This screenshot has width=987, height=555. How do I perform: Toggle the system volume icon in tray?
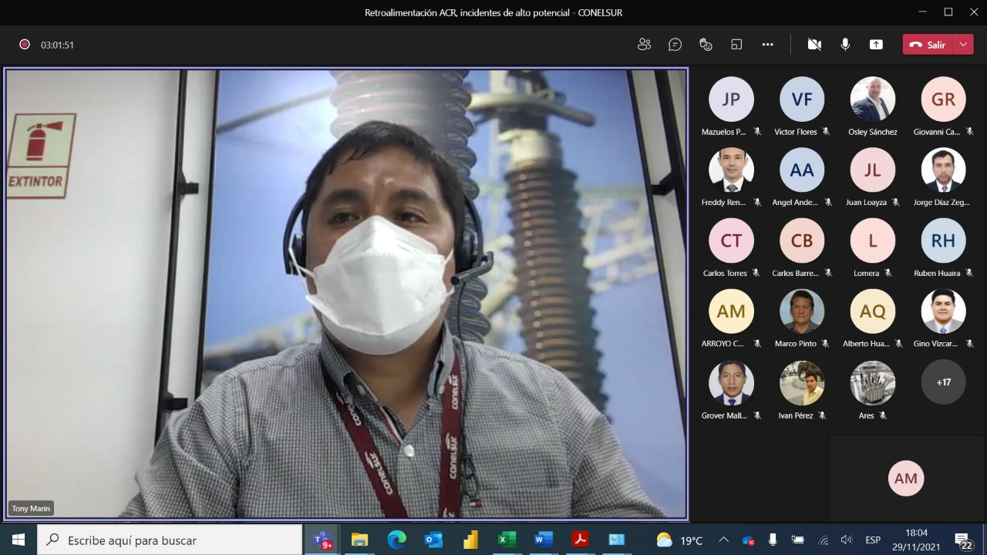pos(846,540)
